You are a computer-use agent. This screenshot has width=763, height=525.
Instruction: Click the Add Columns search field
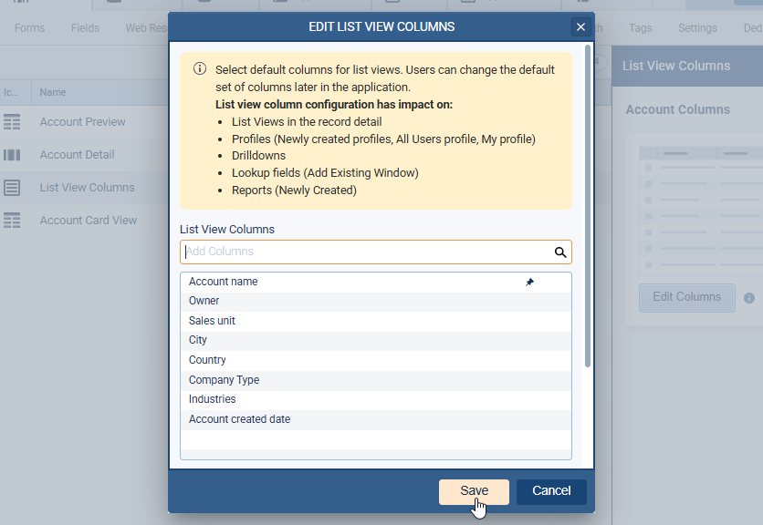pos(365,252)
